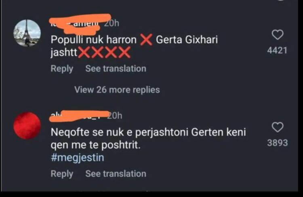Reply to the Gerta Gixhari jashtt comment
The height and width of the screenshot is (197, 303).
pos(62,69)
